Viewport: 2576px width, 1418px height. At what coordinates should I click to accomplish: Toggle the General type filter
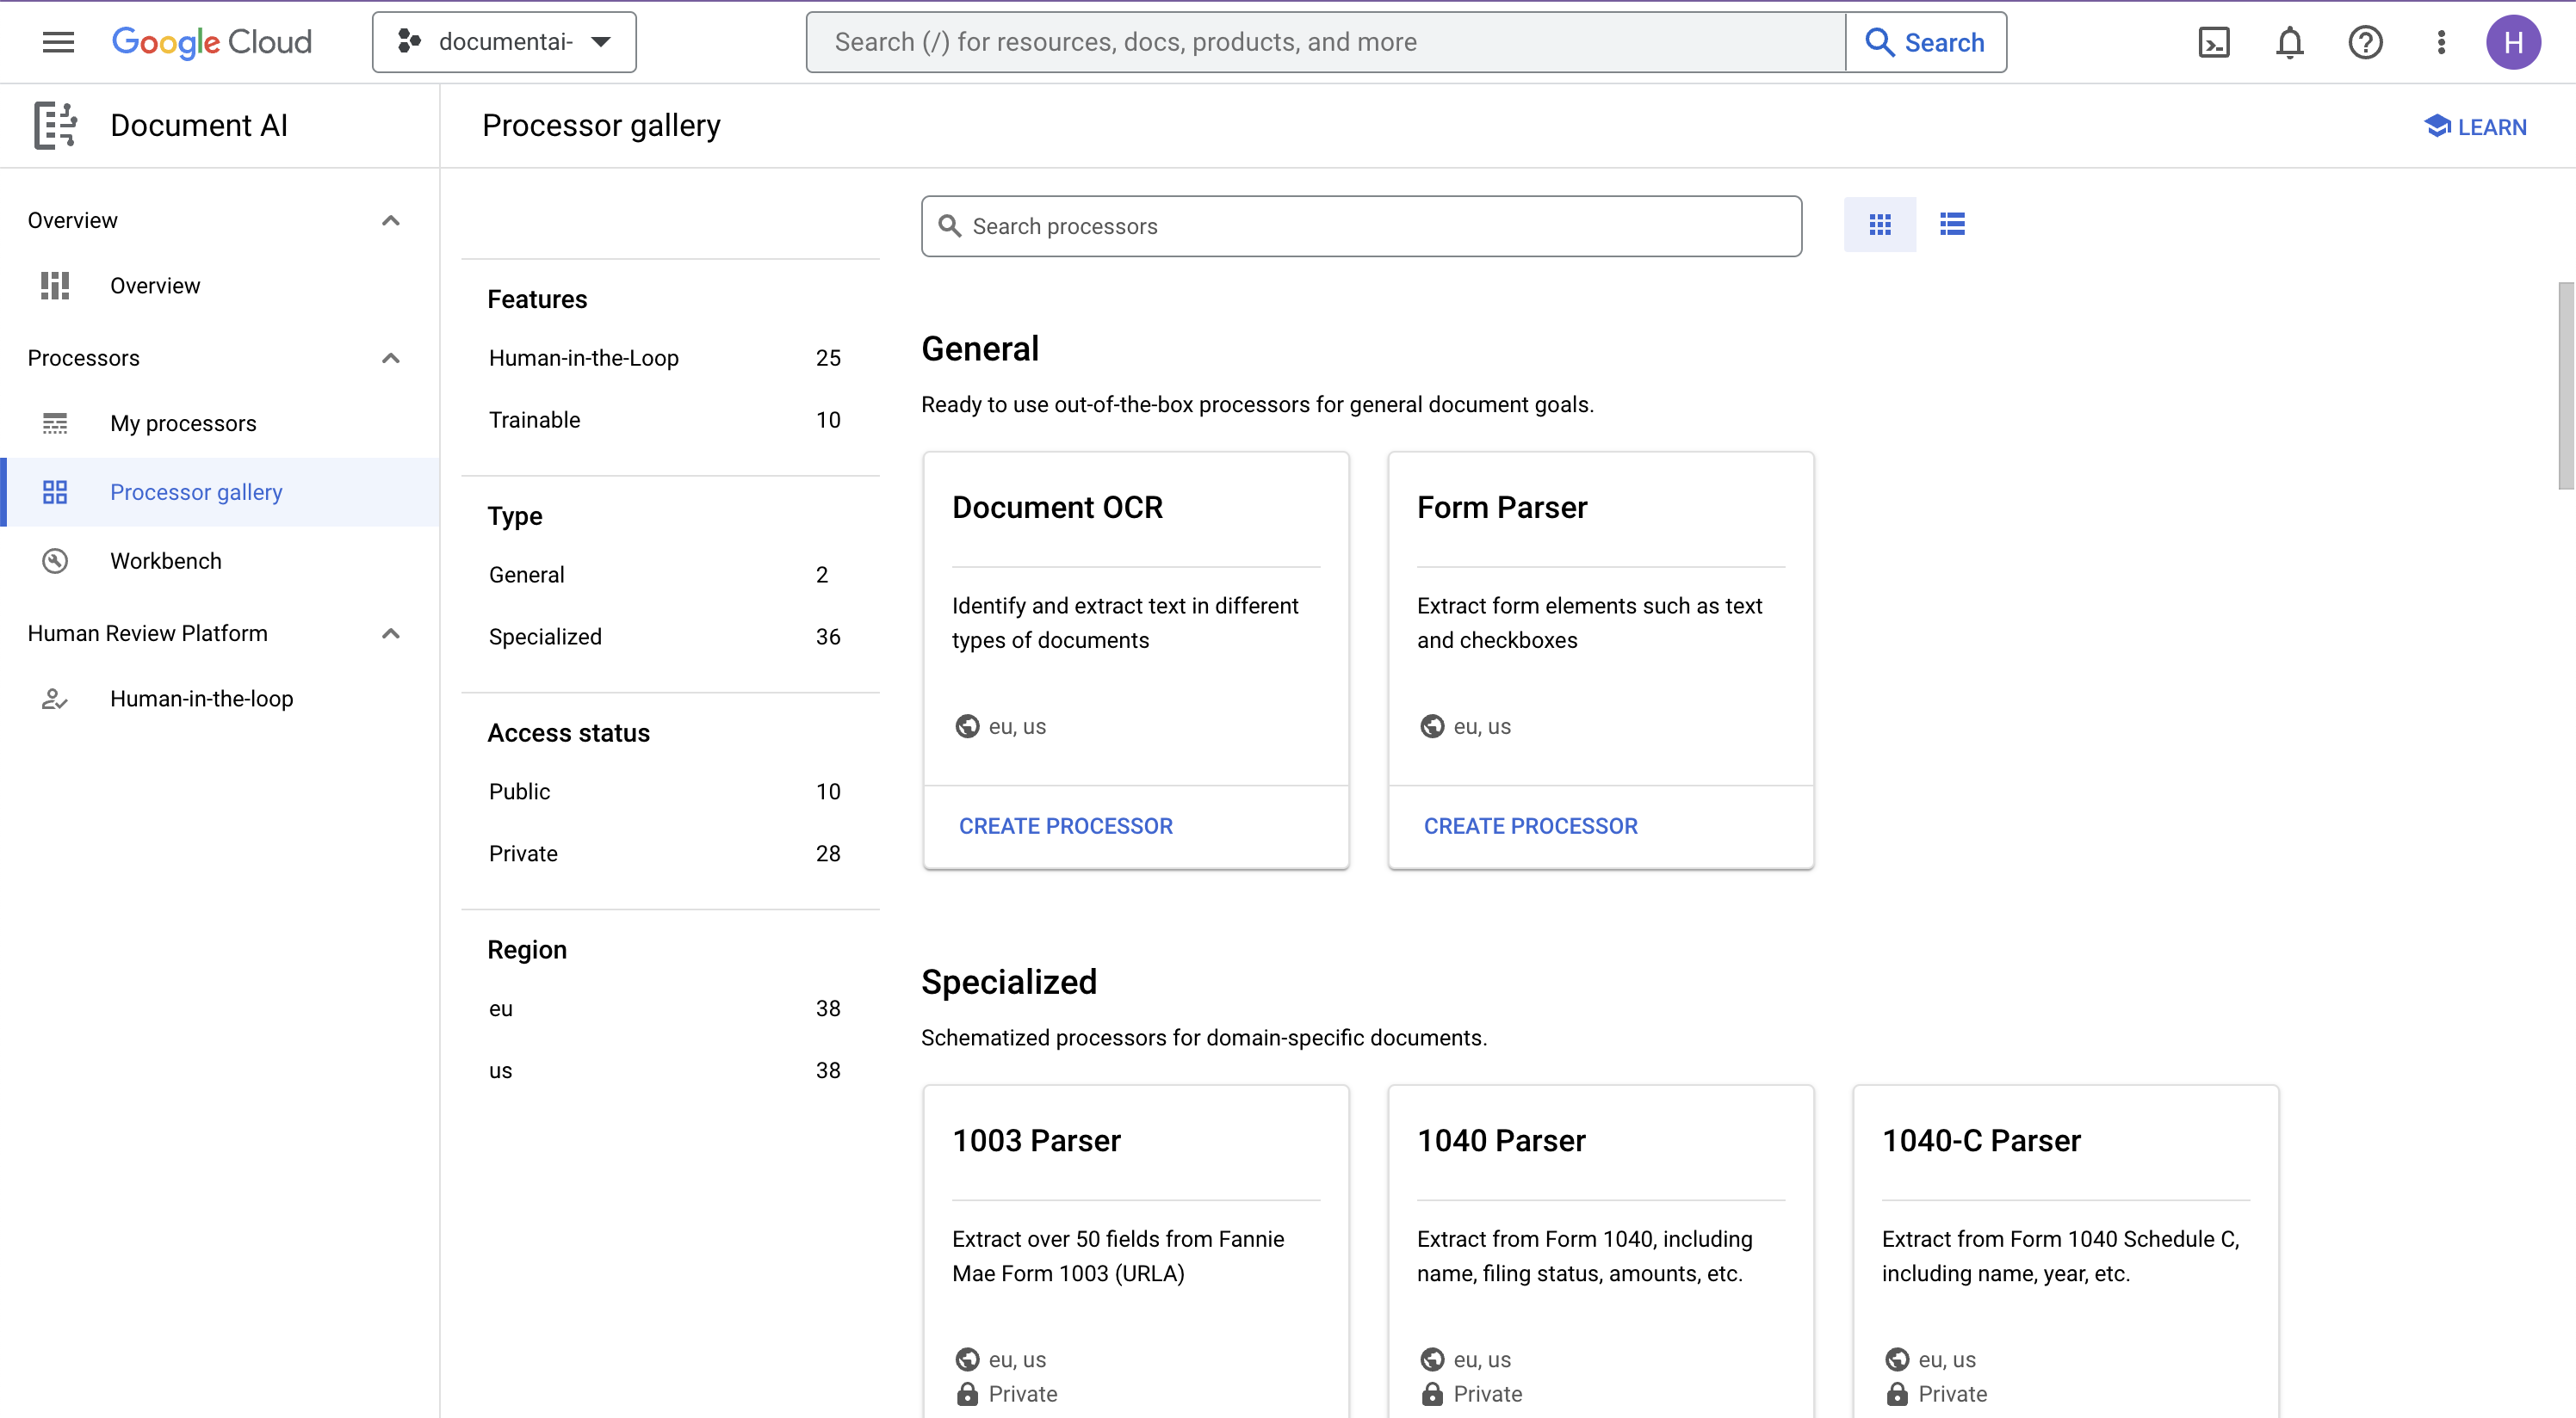coord(526,575)
